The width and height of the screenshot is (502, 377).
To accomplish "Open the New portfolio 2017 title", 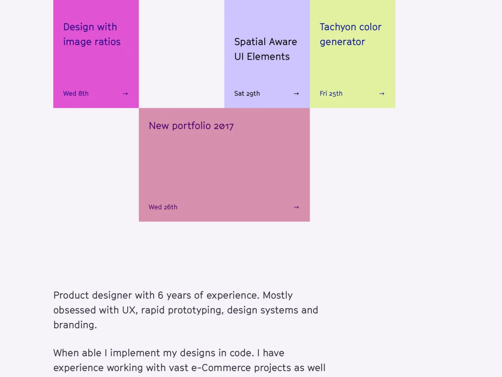I will tap(191, 126).
